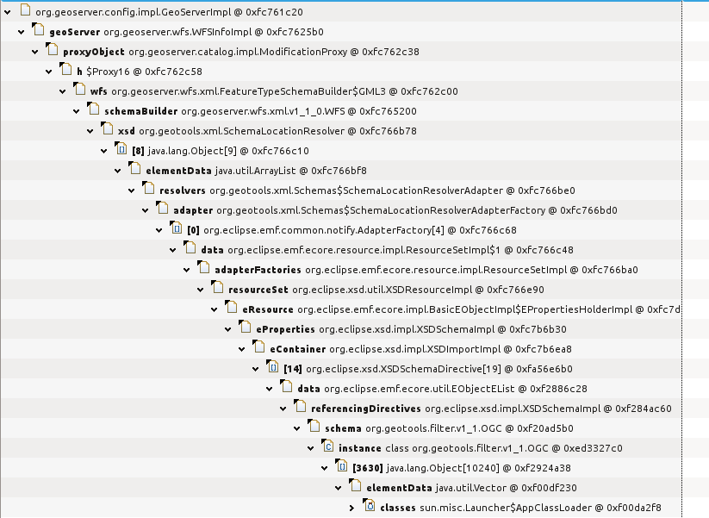Select the 'org.eclipse.xsd.impl.XSDImportImpl @ 0xfc7b6ea8' text
The width and height of the screenshot is (709, 518).
tap(451, 349)
